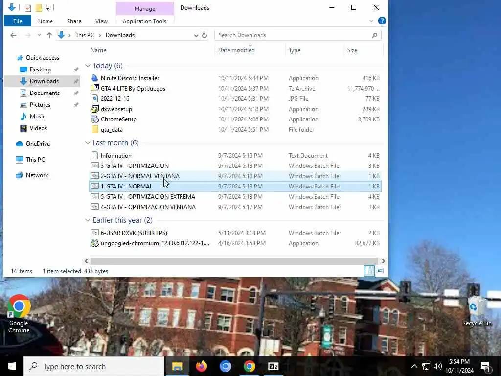501x376 pixels.
Task: Select Documents in the navigation pane
Action: coord(45,93)
